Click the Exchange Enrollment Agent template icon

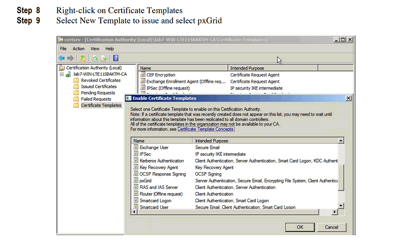point(143,81)
